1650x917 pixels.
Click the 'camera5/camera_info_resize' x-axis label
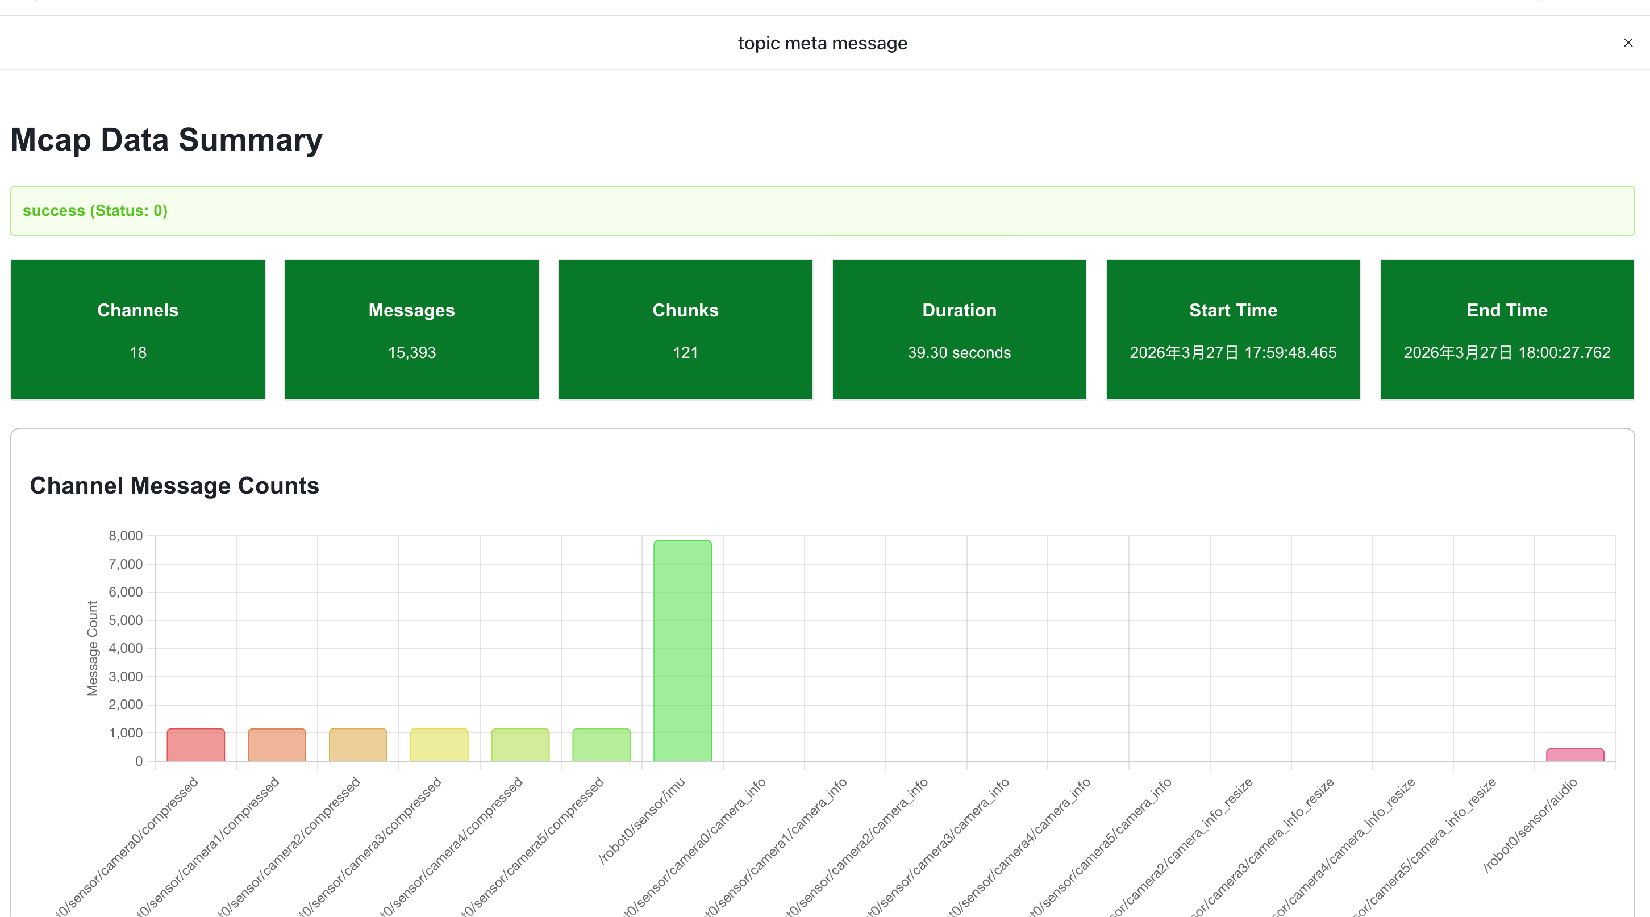pos(1427,845)
